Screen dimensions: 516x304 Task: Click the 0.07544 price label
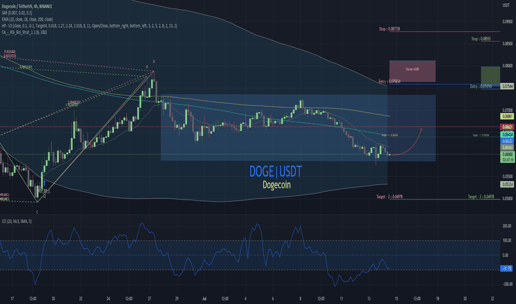[x=507, y=86]
